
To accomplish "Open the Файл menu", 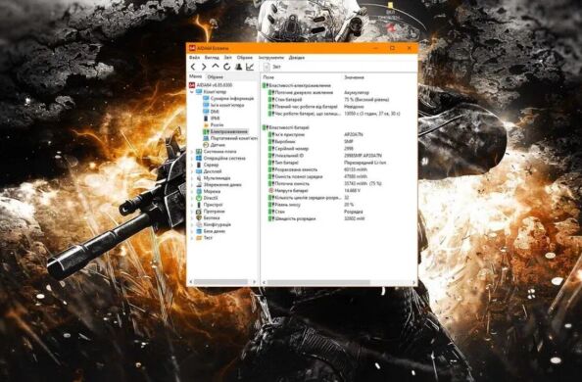I will (x=194, y=58).
